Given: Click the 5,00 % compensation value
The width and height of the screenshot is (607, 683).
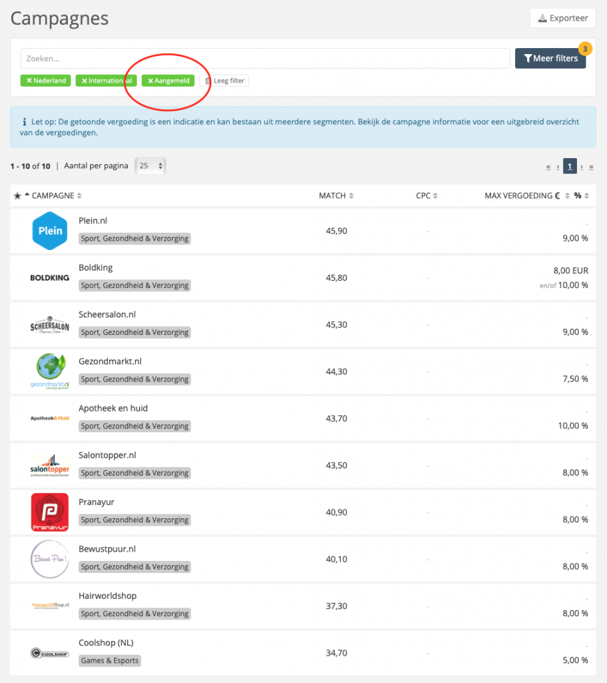Looking at the screenshot, I should [575, 660].
